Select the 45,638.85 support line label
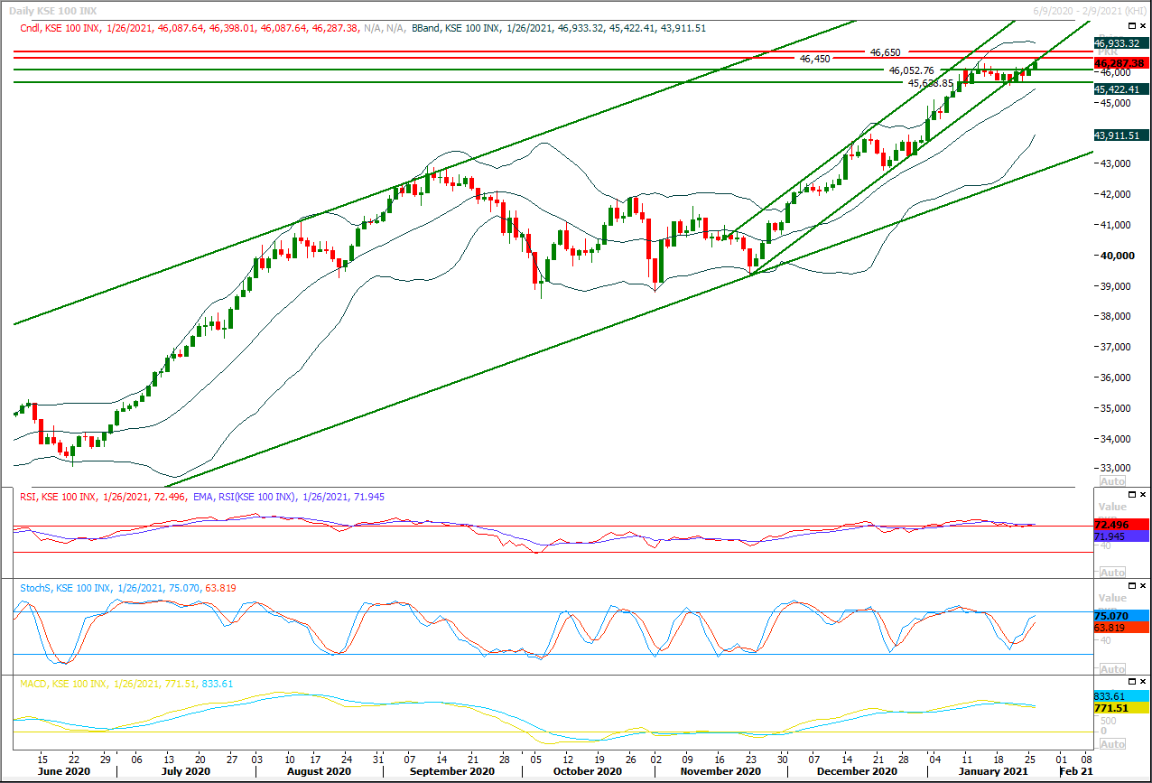The width and height of the screenshot is (1152, 783). pos(931,83)
